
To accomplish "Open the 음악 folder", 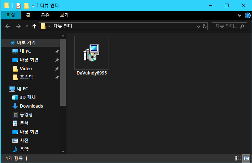I will pos(24,149).
